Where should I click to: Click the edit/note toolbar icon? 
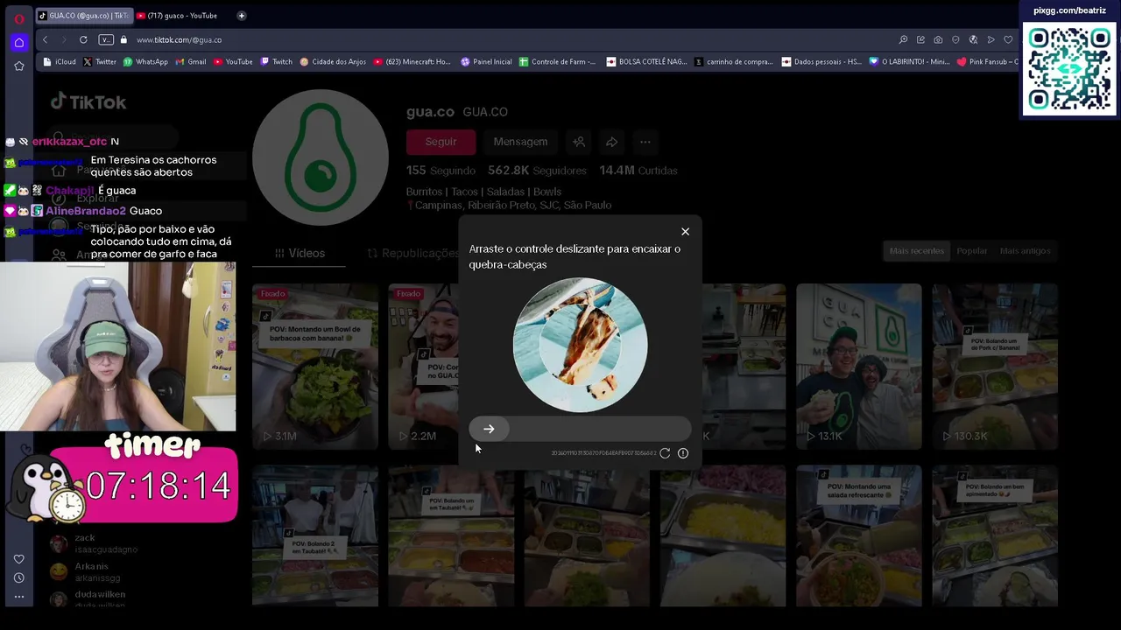(920, 39)
